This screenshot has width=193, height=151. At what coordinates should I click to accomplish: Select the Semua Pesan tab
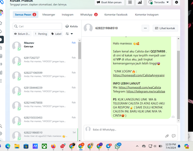coord(25,15)
